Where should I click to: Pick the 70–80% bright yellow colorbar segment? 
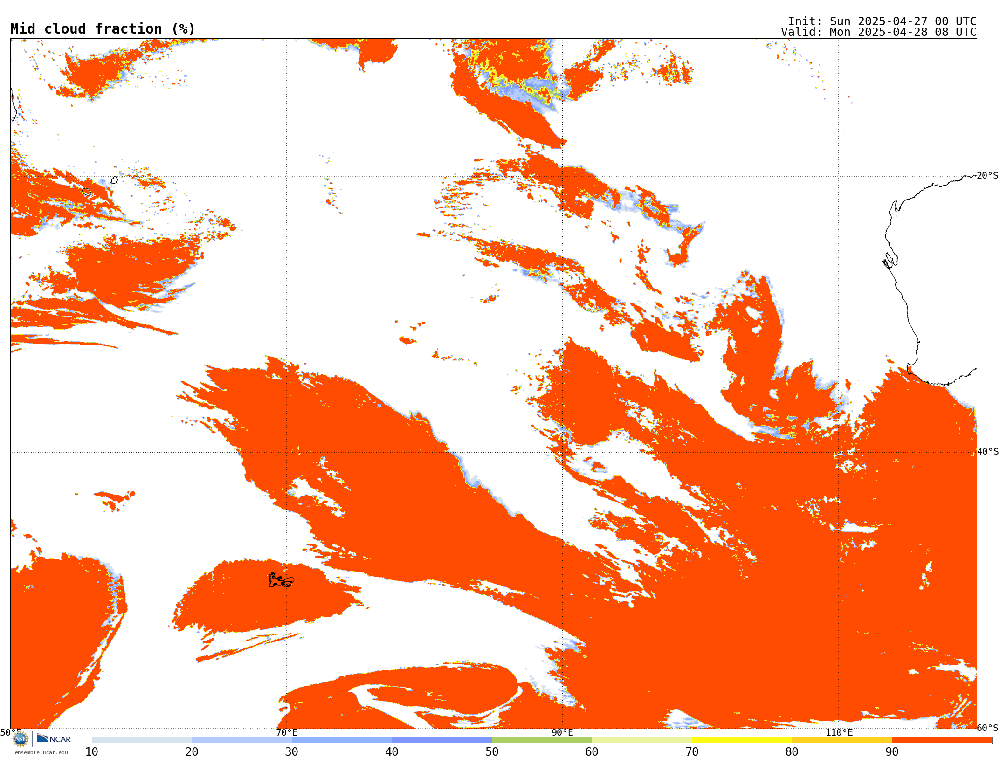point(742,740)
